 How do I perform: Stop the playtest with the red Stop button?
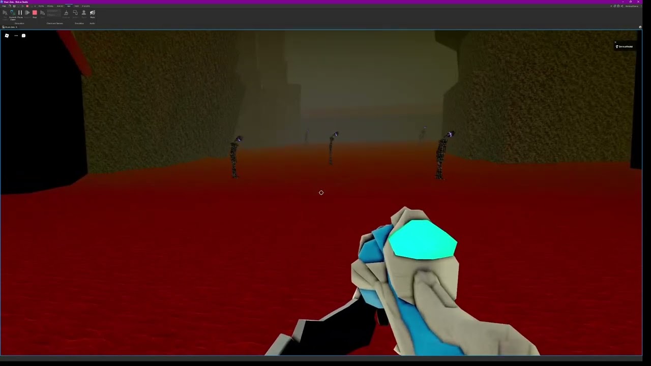tap(35, 13)
